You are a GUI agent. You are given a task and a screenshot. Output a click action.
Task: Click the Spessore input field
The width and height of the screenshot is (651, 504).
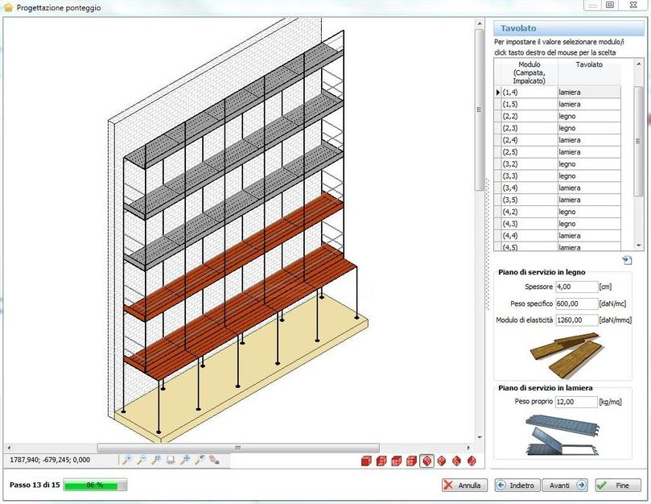pos(577,287)
